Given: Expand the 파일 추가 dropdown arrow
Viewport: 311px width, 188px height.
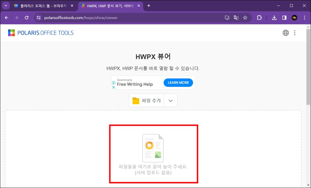Looking at the screenshot, I should click(170, 100).
